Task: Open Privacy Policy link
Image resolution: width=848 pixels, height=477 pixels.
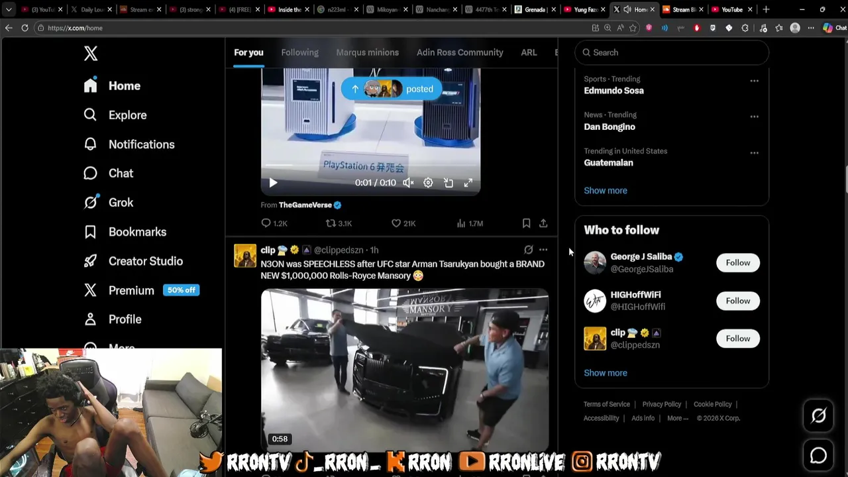Action: point(661,404)
